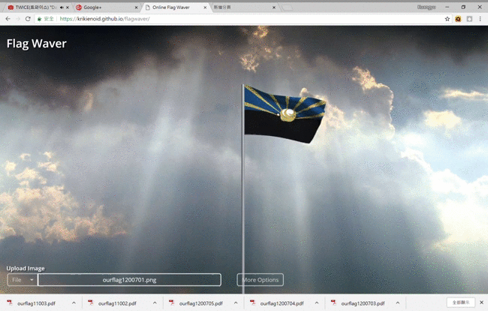Click the ourflag1200701.png file field
Image resolution: width=488 pixels, height=311 pixels.
tap(129, 280)
